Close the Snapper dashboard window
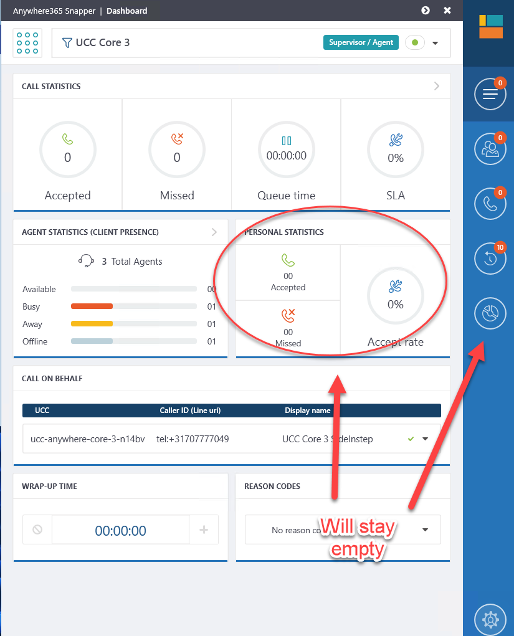This screenshot has width=514, height=636. coord(447,11)
